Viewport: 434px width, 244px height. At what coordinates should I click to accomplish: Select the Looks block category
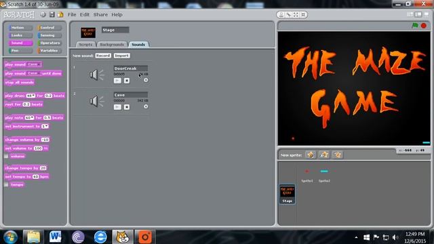tap(20, 35)
